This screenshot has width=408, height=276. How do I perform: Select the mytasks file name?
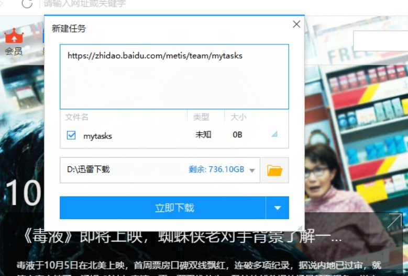pyautogui.click(x=97, y=136)
